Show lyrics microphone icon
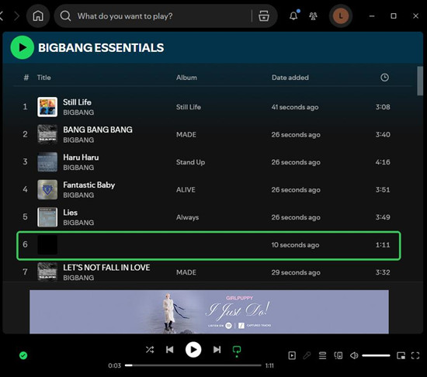427x377 pixels. coord(307,355)
